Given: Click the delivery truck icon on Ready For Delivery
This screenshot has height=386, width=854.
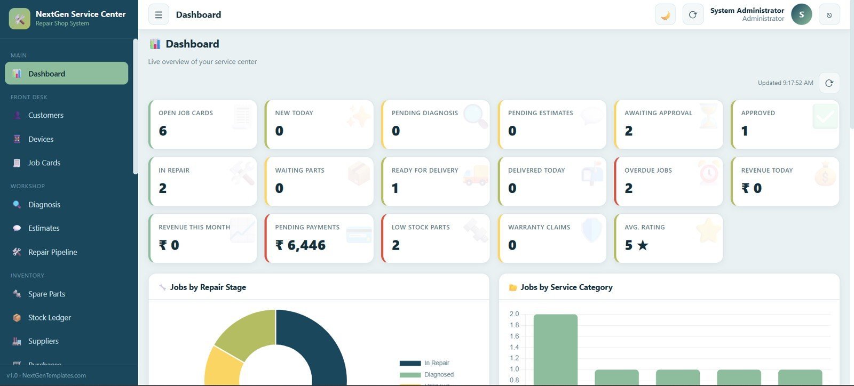Looking at the screenshot, I should point(476,174).
